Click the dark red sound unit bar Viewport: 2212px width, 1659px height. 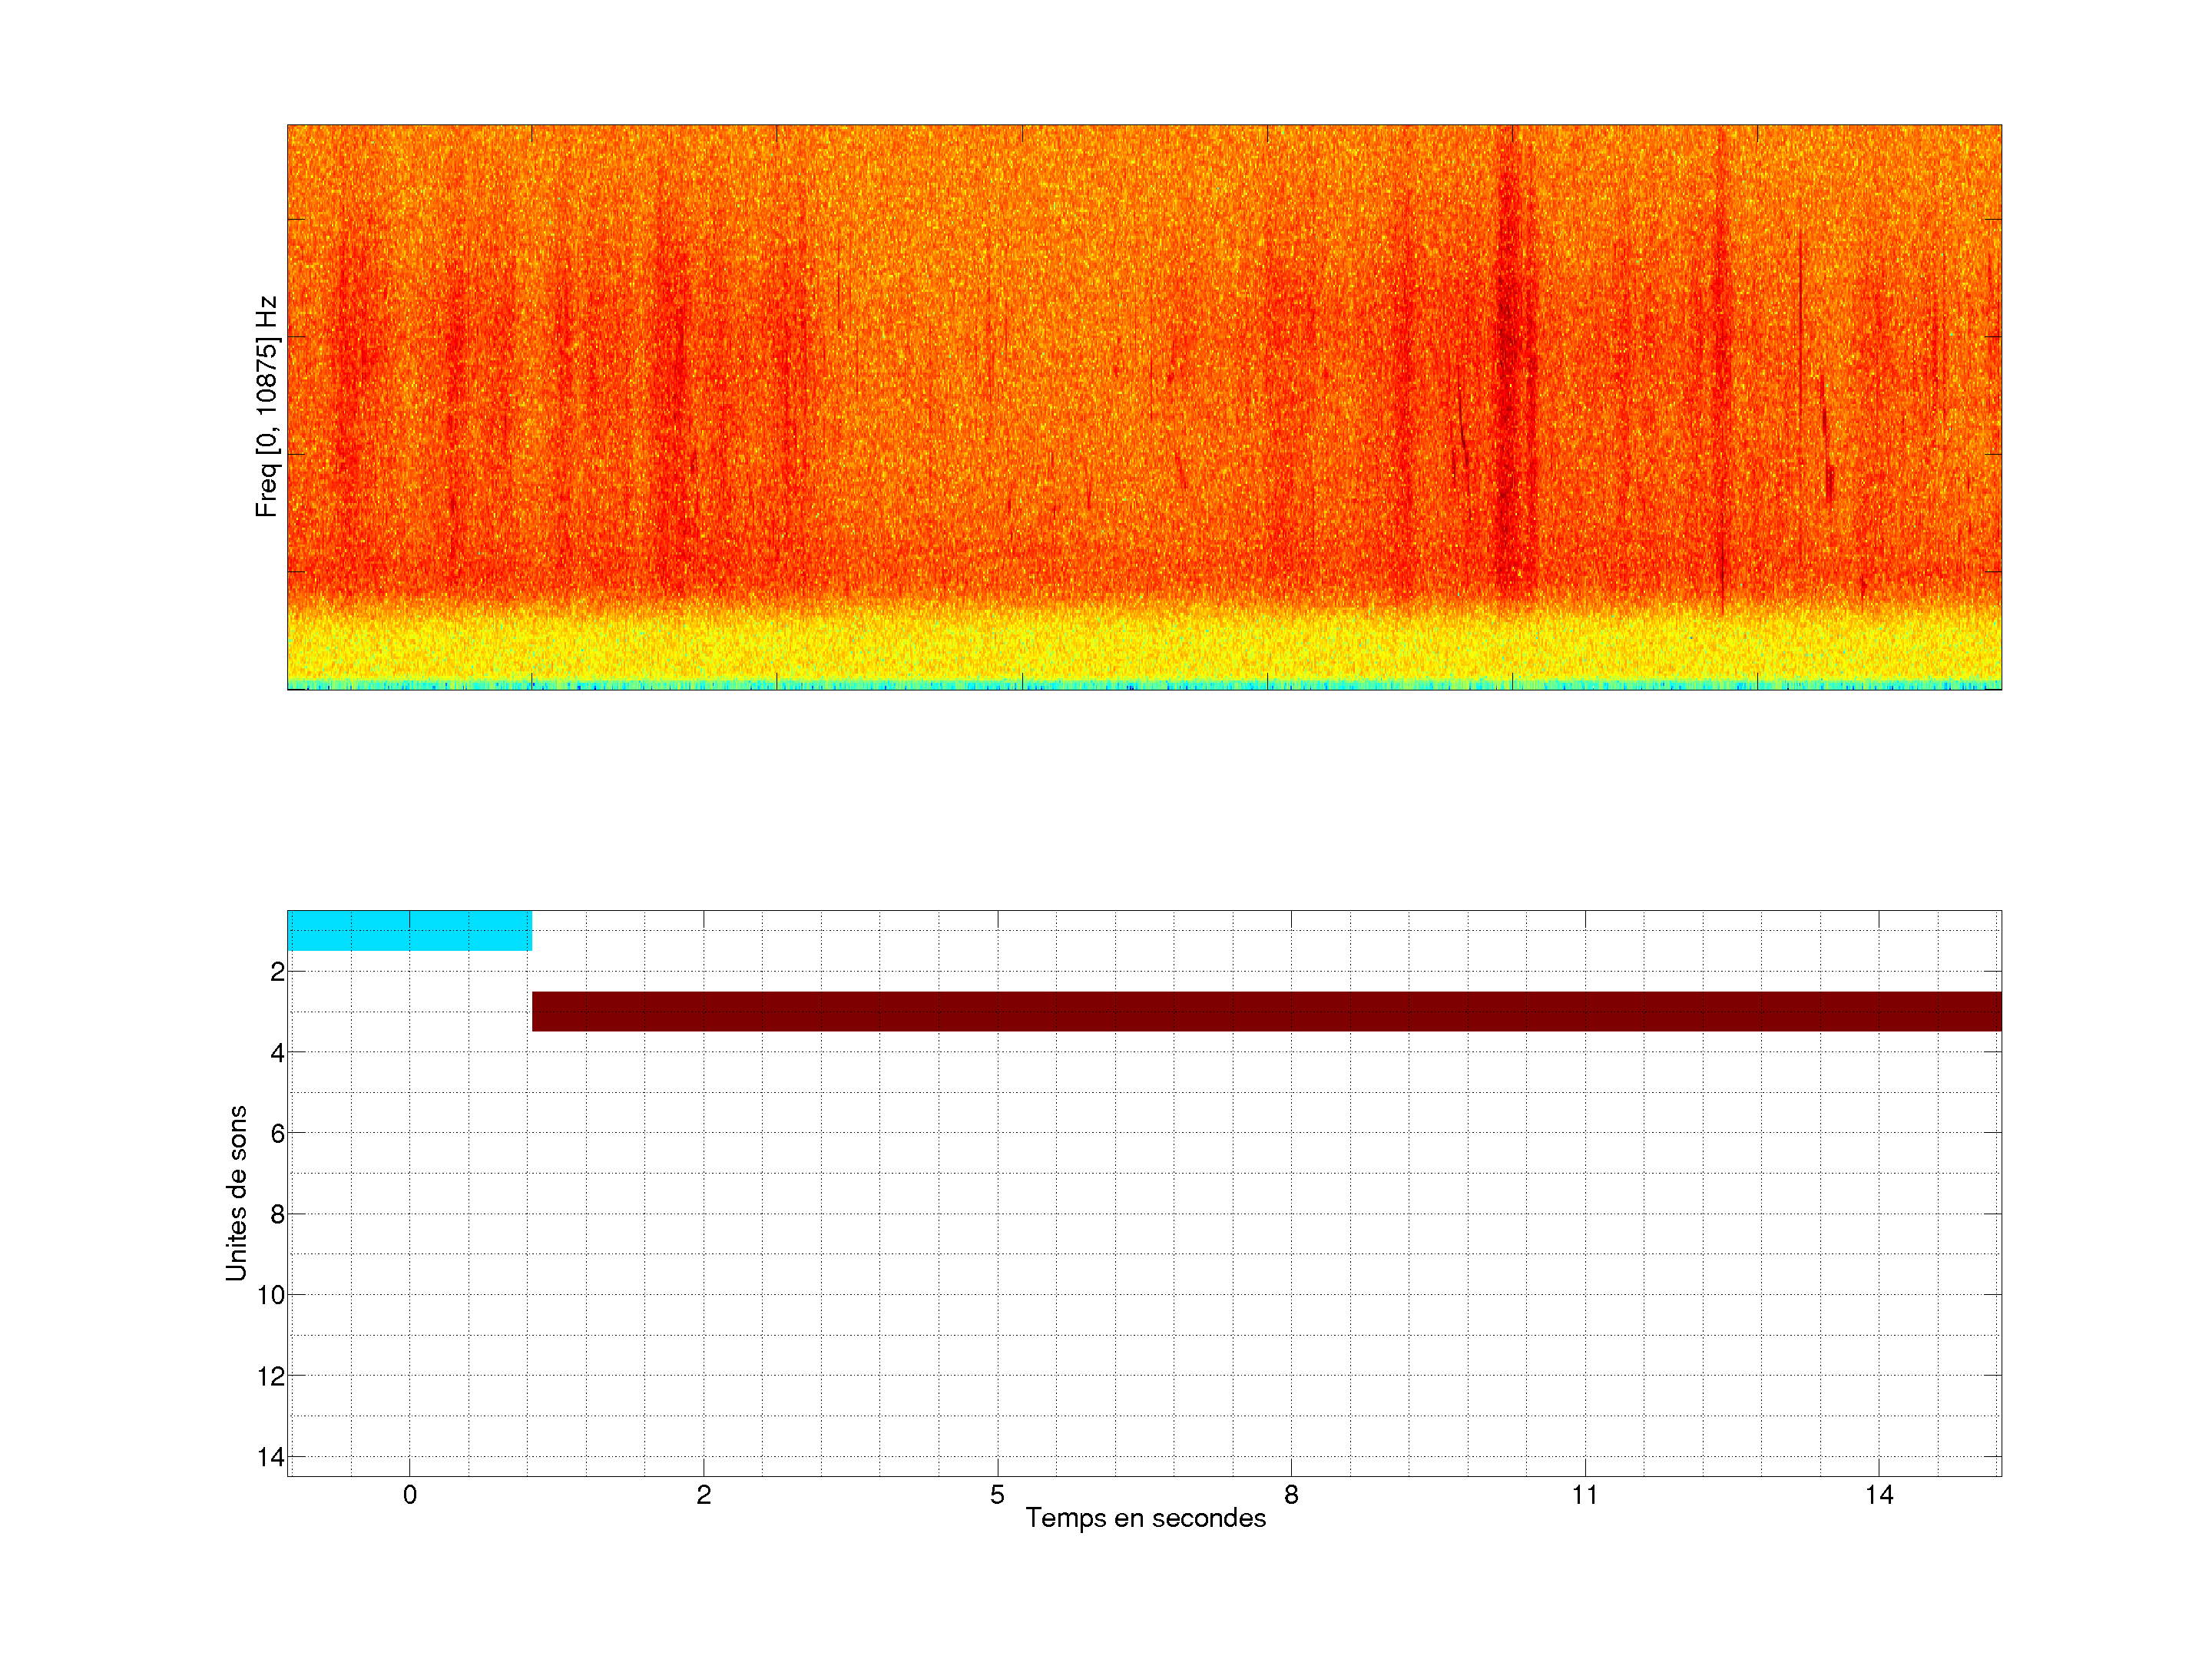pyautogui.click(x=1266, y=1011)
